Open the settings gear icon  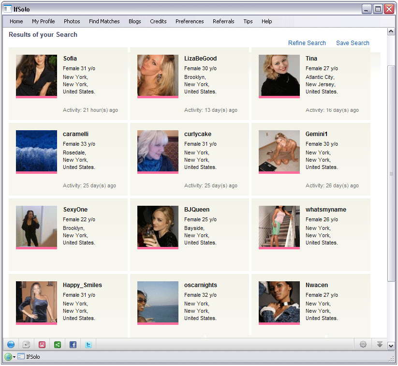tap(363, 344)
